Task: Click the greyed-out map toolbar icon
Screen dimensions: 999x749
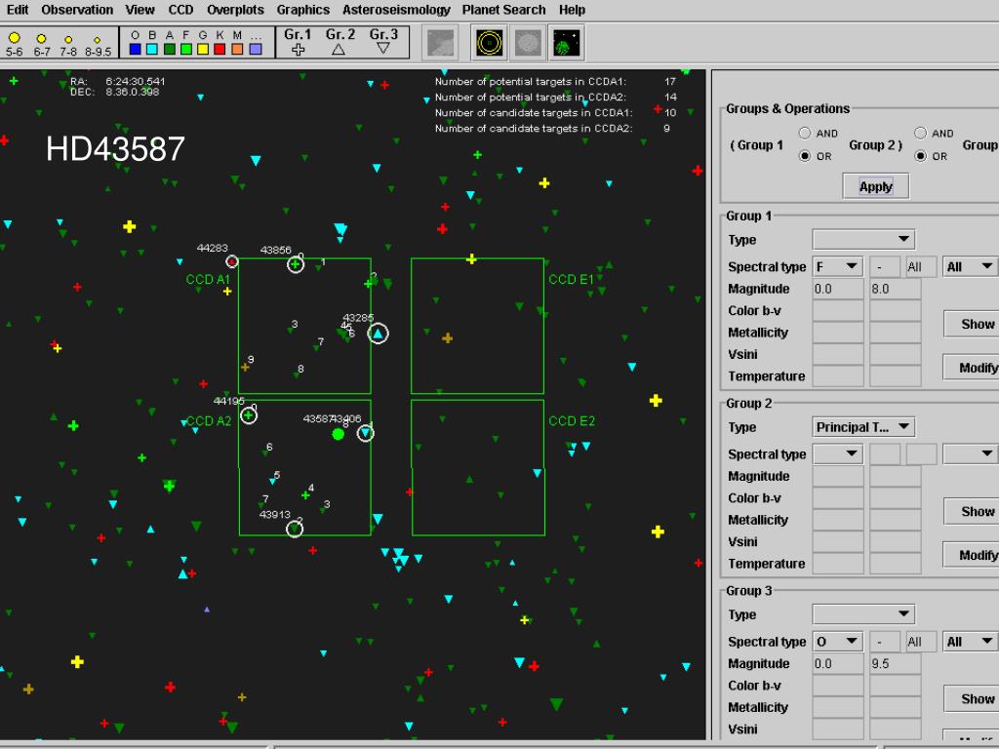Action: coord(441,43)
